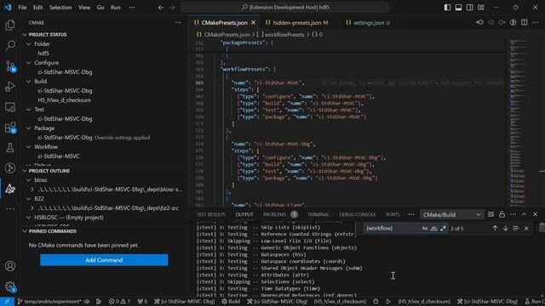Screen dimensions: 545x306
Task: Toggle Match Whole Word in output find
Action: pyautogui.click(x=433, y=229)
